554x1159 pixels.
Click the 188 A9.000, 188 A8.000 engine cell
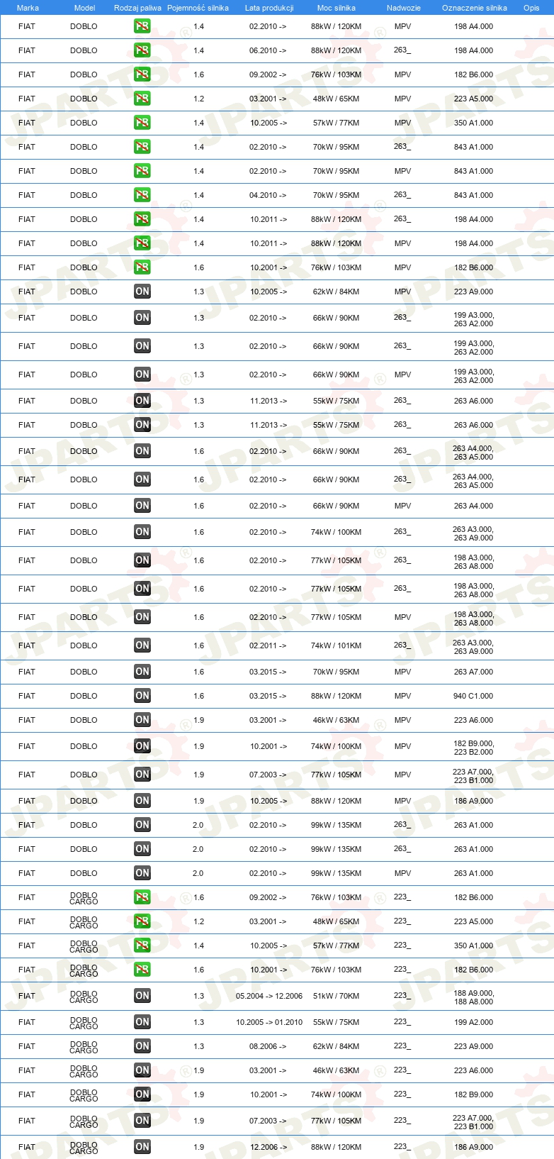(x=474, y=997)
